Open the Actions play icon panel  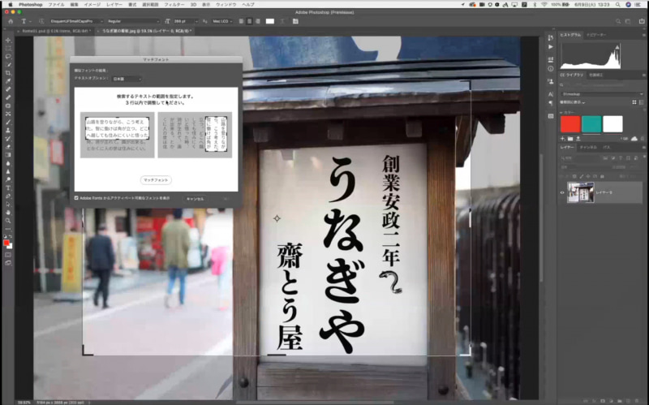pos(551,47)
